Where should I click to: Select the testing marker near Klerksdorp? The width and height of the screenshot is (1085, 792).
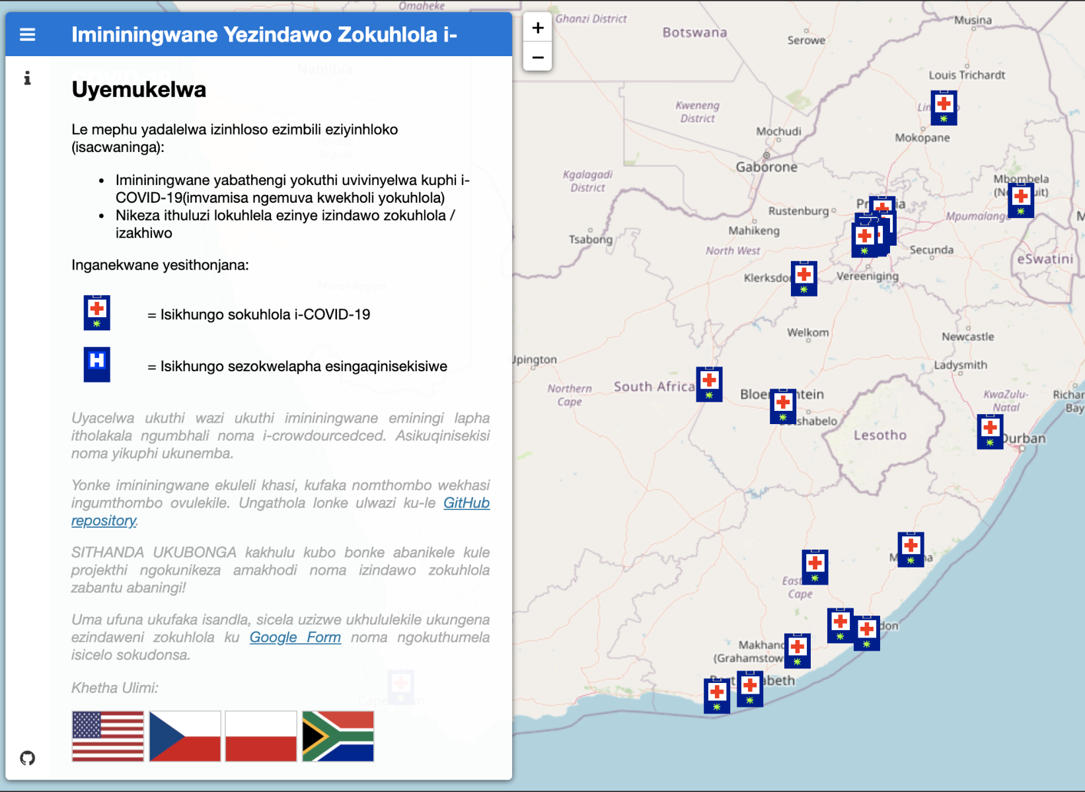pos(804,278)
